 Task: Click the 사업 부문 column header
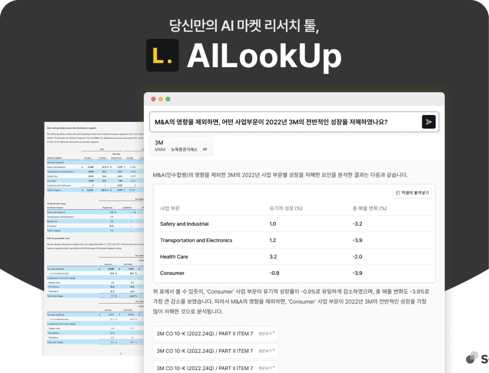pyautogui.click(x=170, y=208)
